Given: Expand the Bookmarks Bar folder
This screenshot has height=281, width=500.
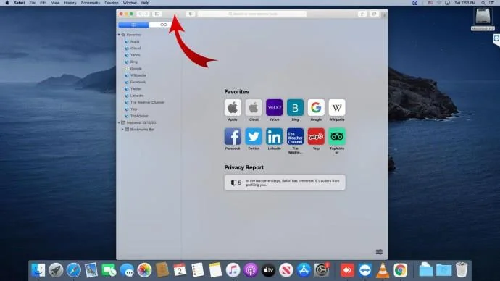Looking at the screenshot, I should point(122,130).
